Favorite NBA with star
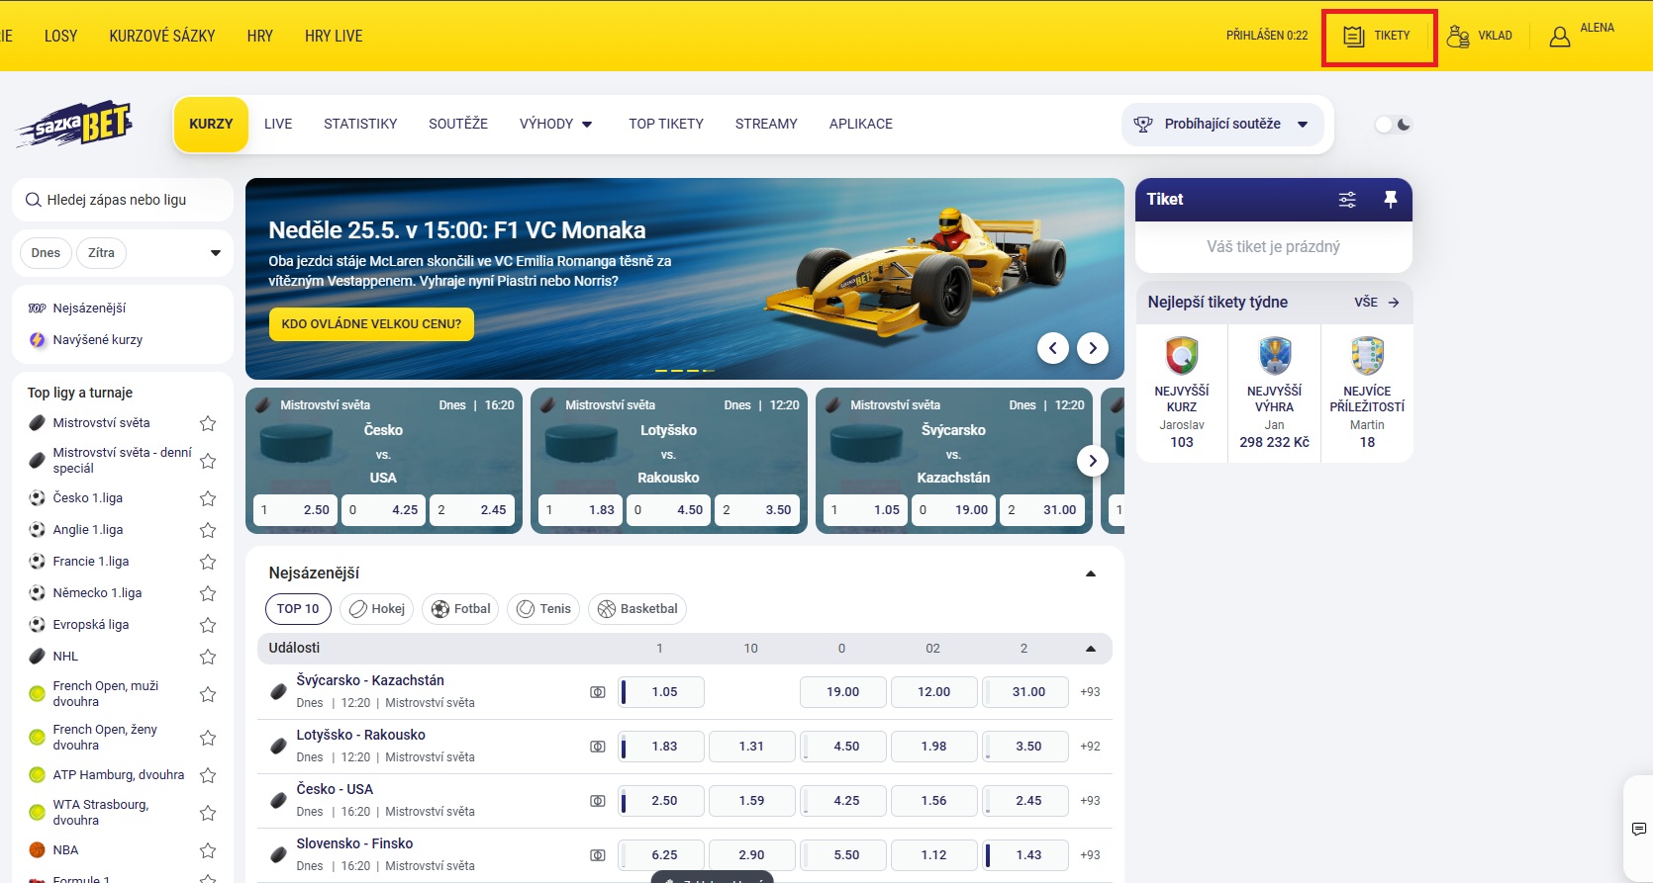 [x=208, y=850]
